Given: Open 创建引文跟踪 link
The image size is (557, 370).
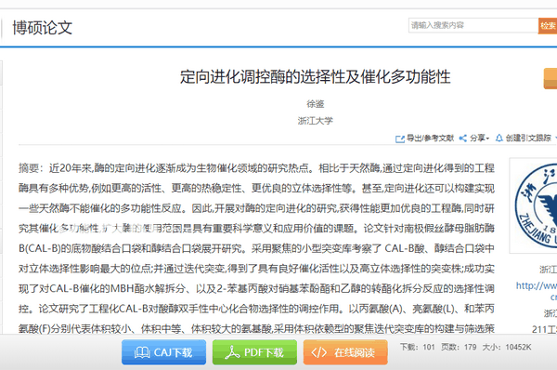Looking at the screenshot, I should coord(528,138).
